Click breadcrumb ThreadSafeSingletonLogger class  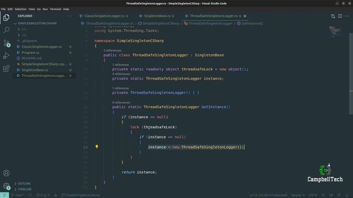click(208, 23)
